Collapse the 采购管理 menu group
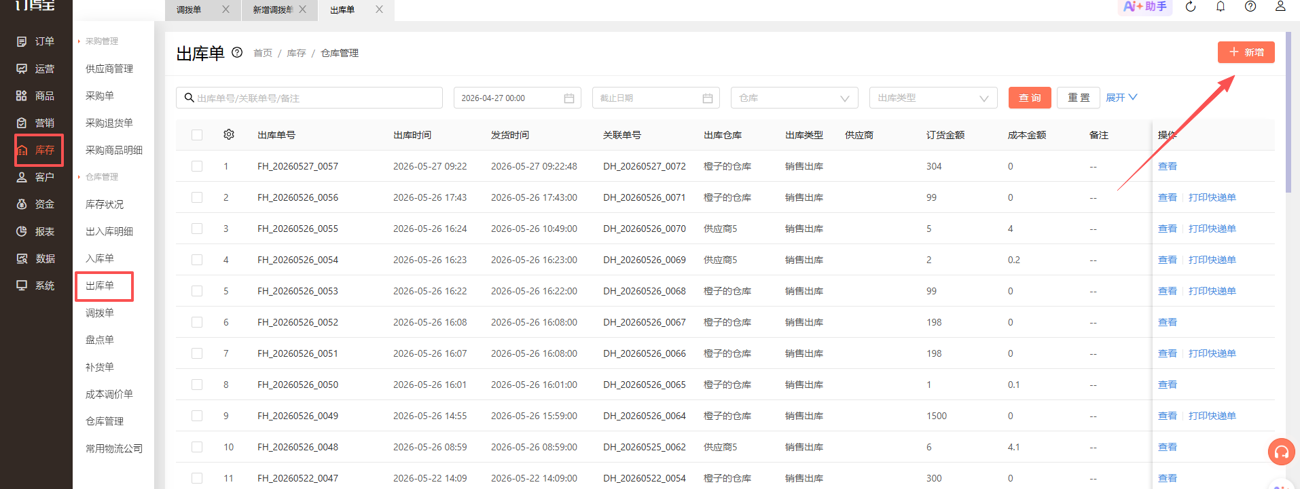Screen dimensions: 1300x489 (x=98, y=41)
